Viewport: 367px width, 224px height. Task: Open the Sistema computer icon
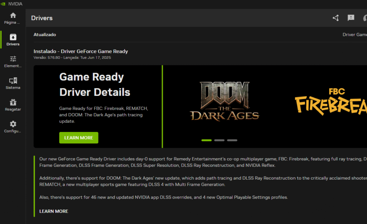pos(13,81)
